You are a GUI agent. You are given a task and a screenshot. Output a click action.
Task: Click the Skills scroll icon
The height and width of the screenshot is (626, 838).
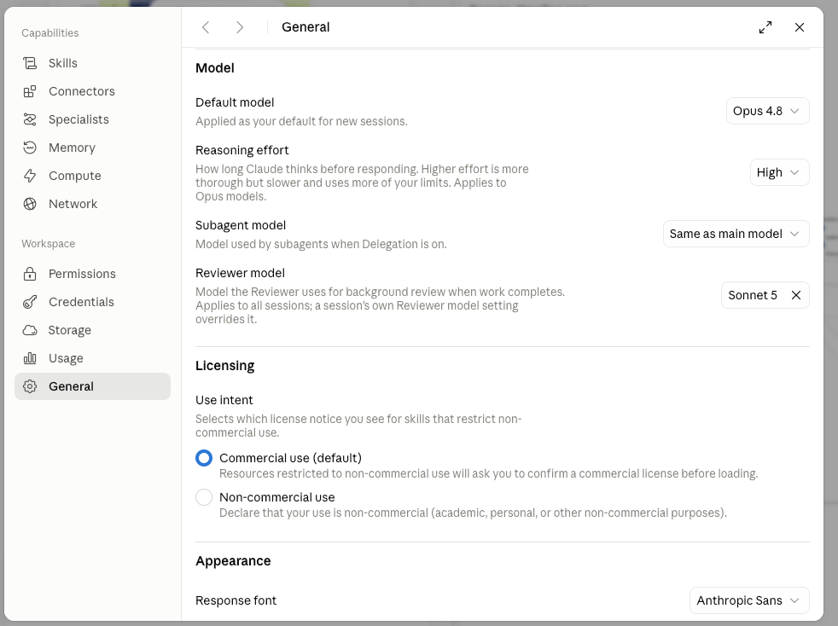(x=30, y=63)
